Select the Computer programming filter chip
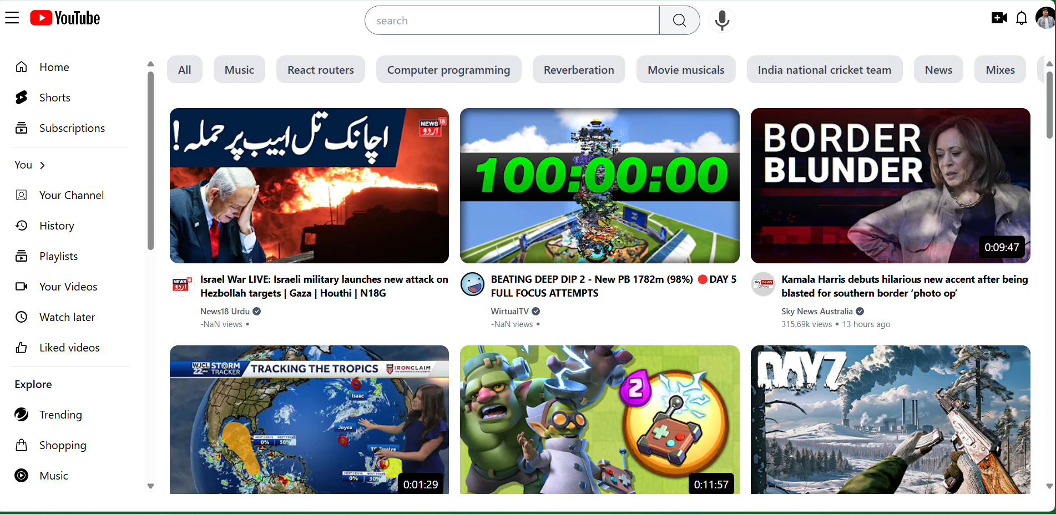Screen dimensions: 1056x515 (448, 70)
